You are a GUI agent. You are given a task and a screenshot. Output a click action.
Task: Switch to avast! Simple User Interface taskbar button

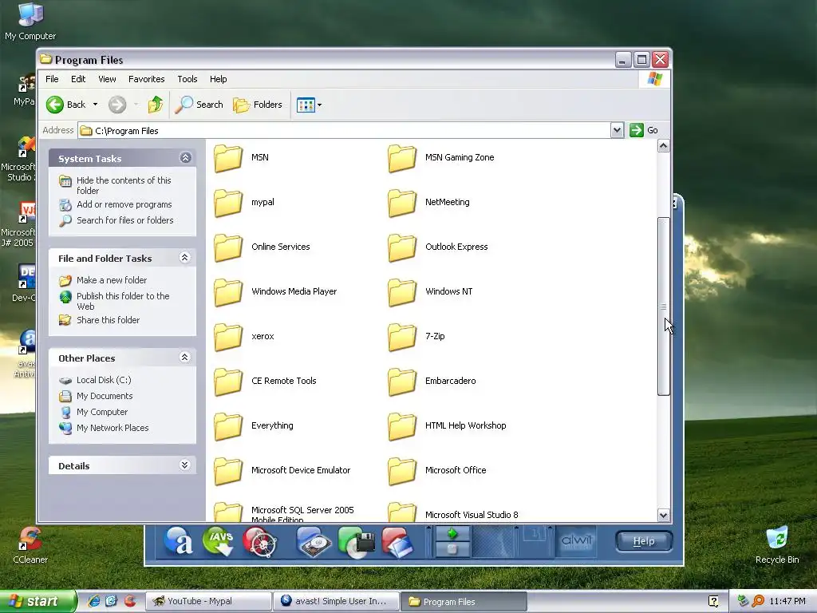337,601
